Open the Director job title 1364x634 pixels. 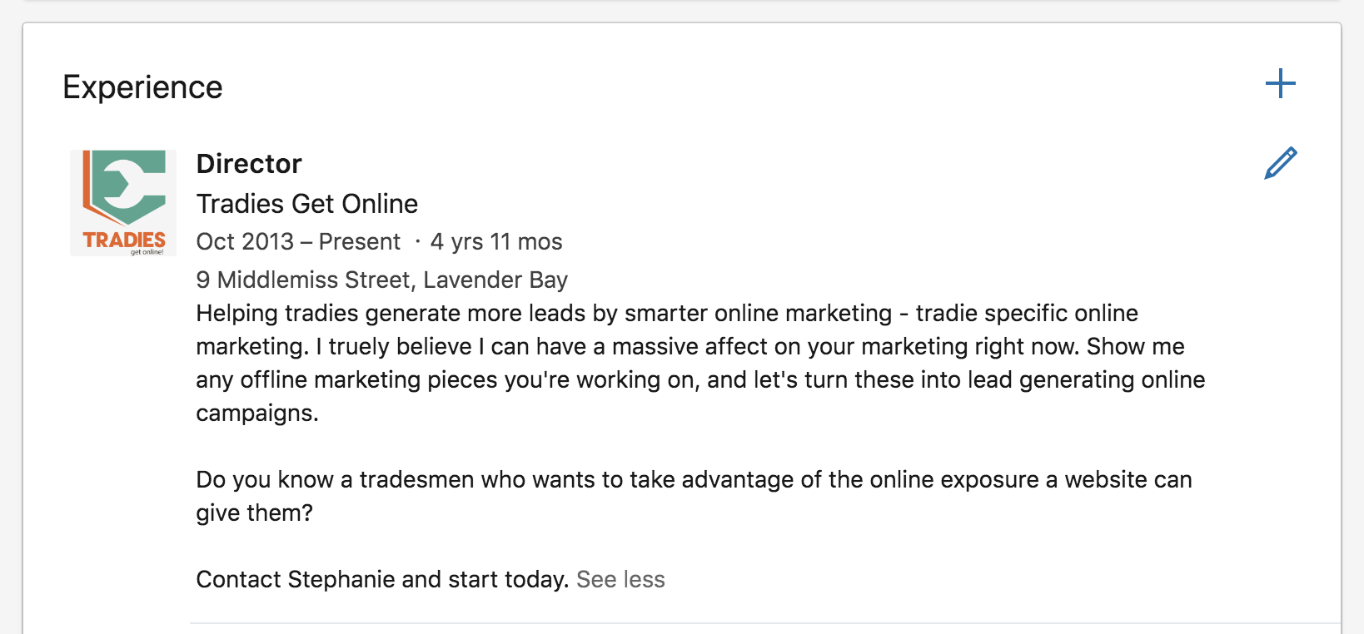249,164
